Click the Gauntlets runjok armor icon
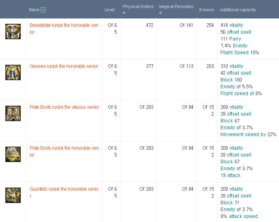 tap(13, 195)
